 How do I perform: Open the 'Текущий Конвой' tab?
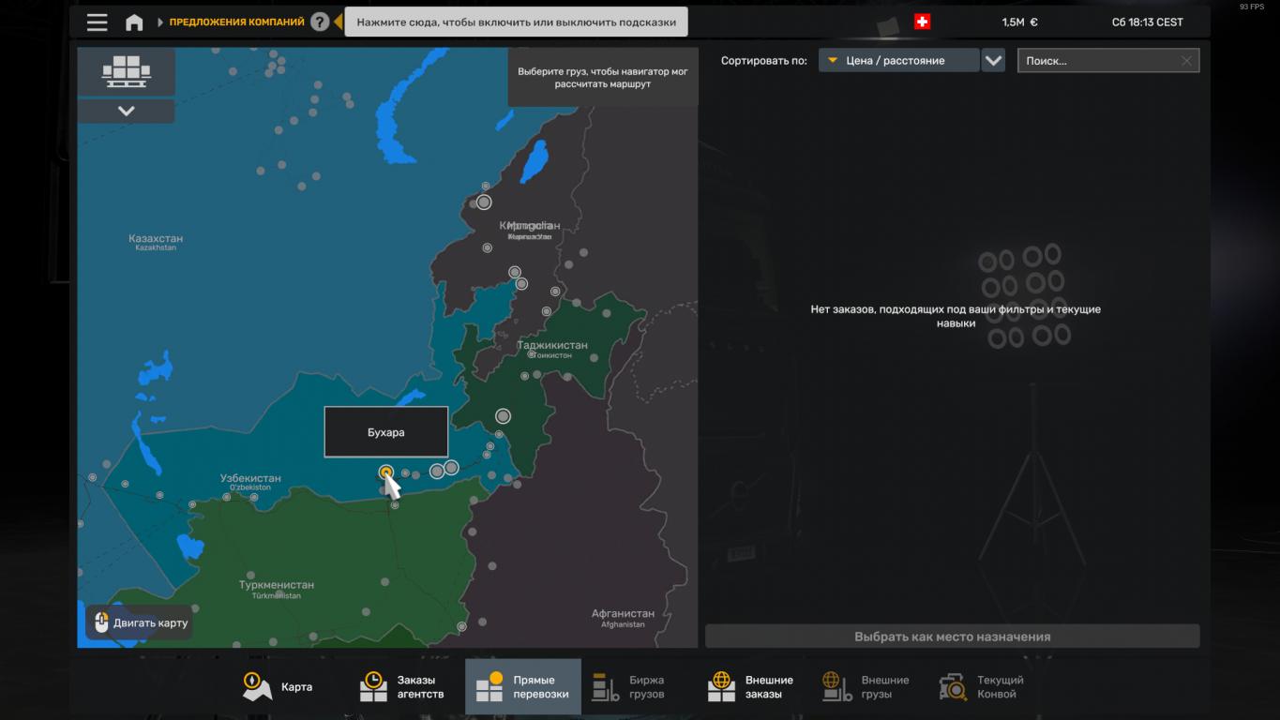(982, 687)
